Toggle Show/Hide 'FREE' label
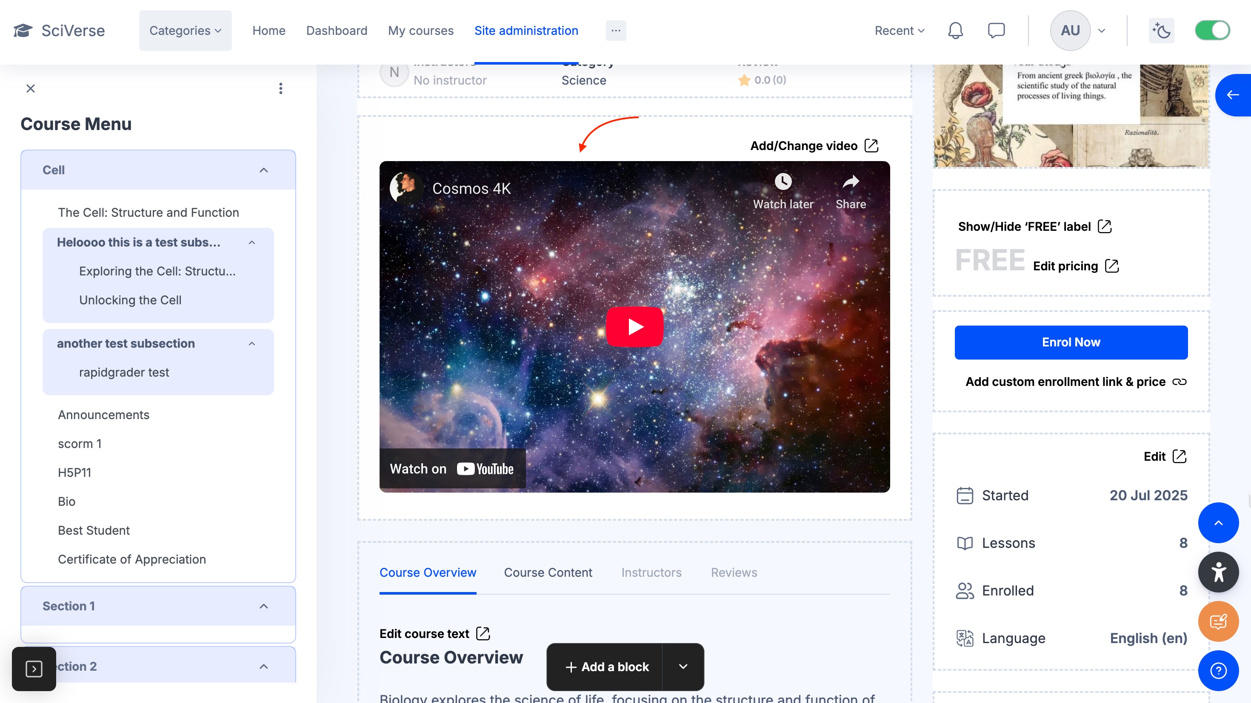This screenshot has height=703, width=1251. 1034,227
